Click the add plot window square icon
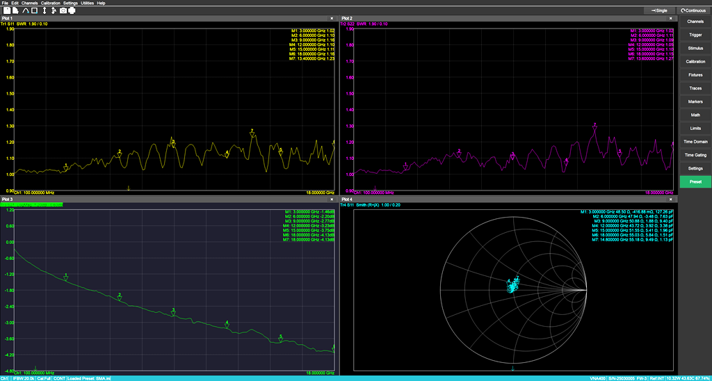 (35, 10)
